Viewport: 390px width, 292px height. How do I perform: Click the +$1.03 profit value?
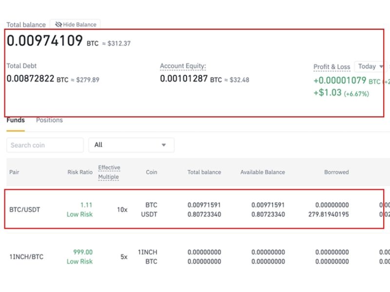click(x=327, y=92)
